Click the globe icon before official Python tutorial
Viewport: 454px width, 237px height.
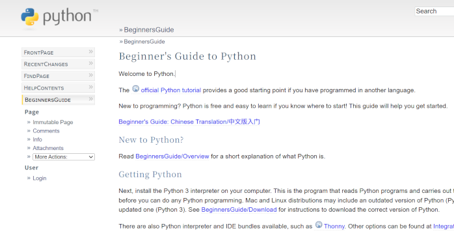[135, 89]
